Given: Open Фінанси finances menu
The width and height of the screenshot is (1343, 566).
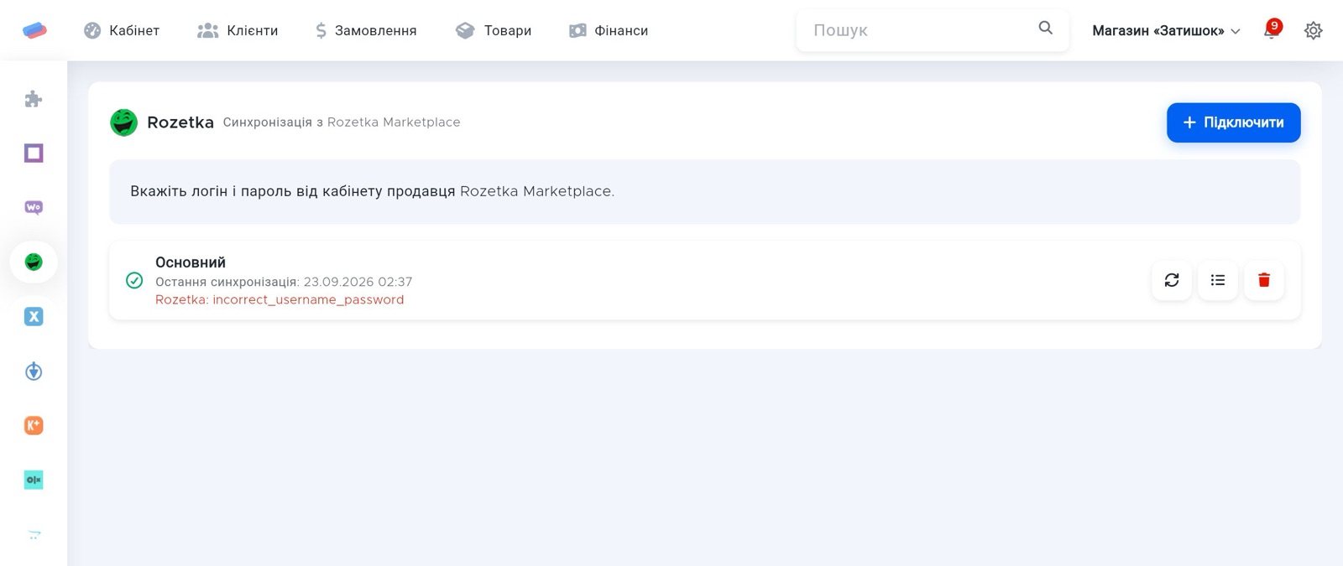Looking at the screenshot, I should 609,30.
